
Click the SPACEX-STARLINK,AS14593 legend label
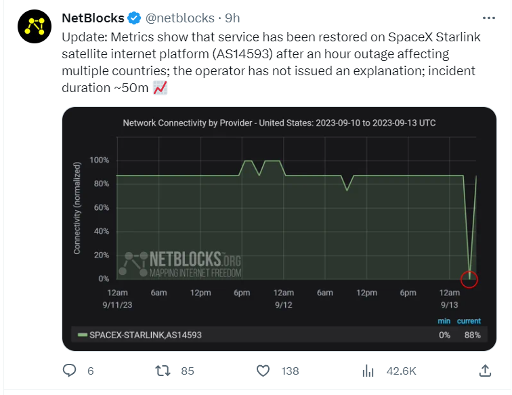(x=146, y=335)
